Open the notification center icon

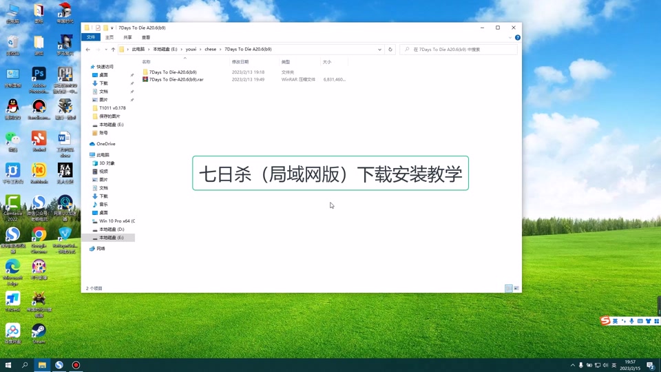point(651,365)
